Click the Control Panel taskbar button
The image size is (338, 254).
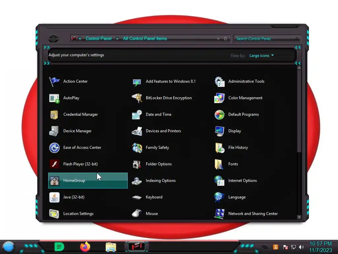click(137, 247)
